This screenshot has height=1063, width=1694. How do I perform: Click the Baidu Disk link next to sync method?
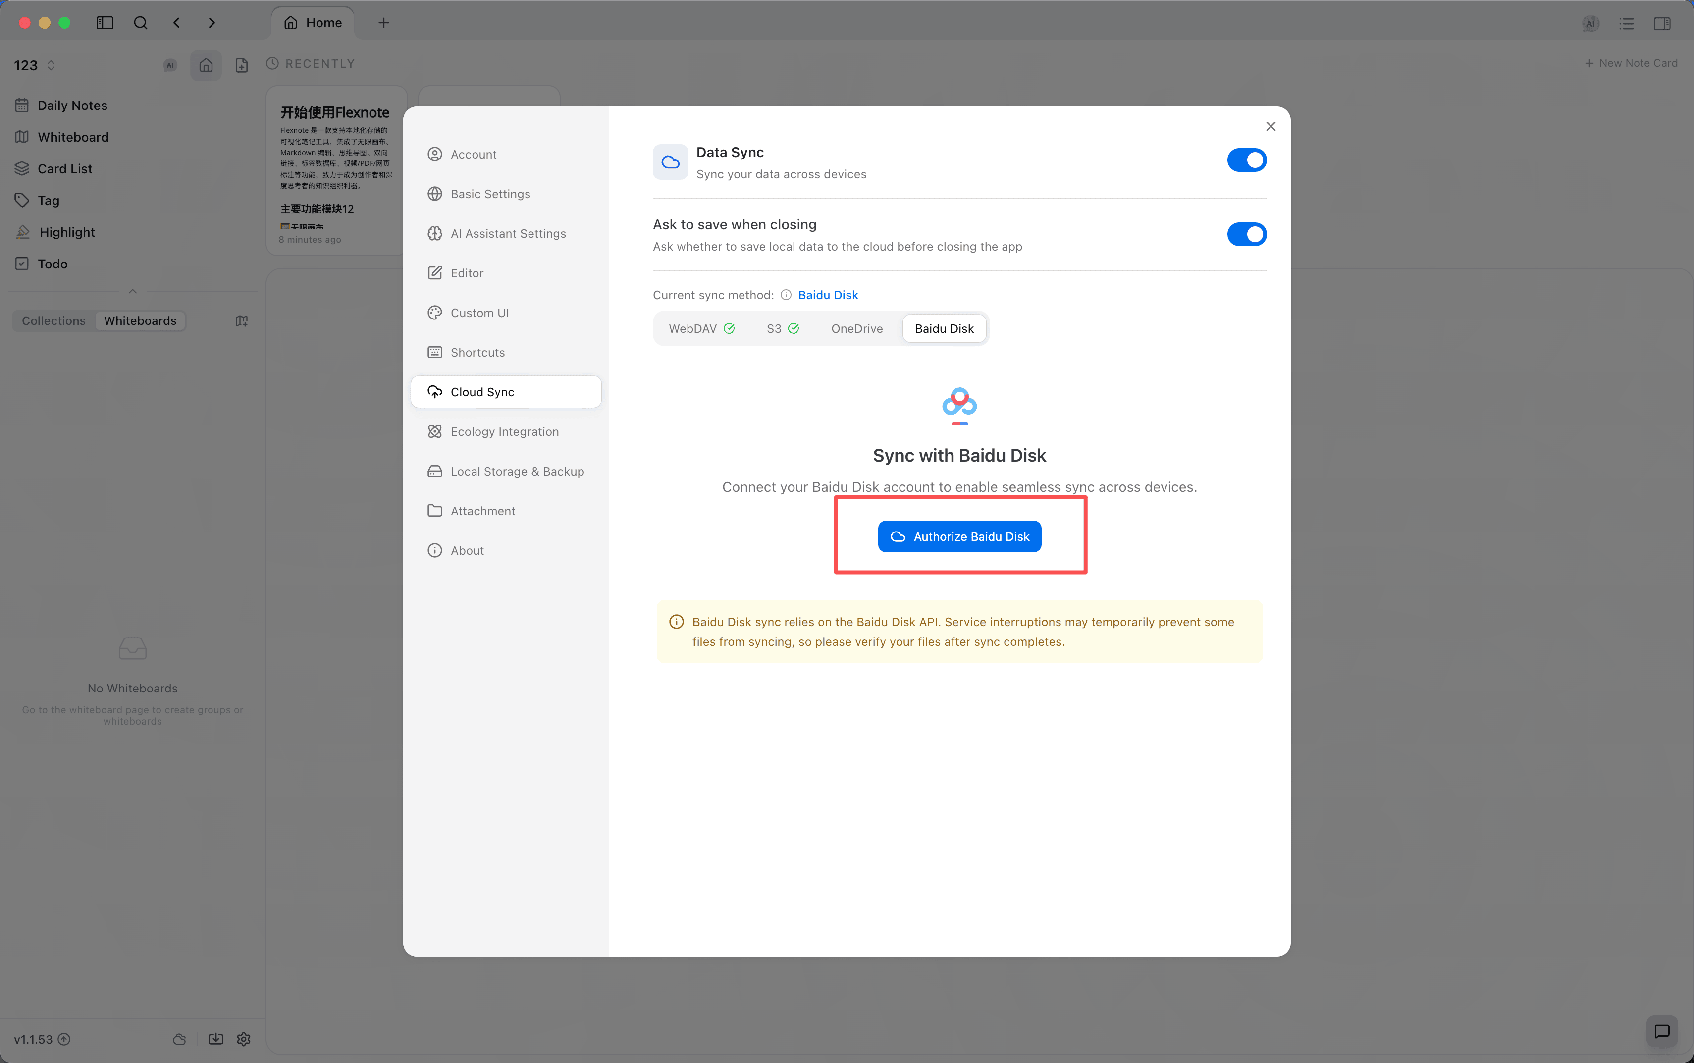[x=828, y=295]
